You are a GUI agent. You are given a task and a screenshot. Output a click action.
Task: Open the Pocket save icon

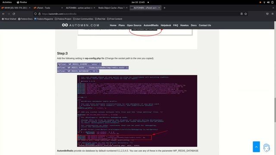(267, 14)
